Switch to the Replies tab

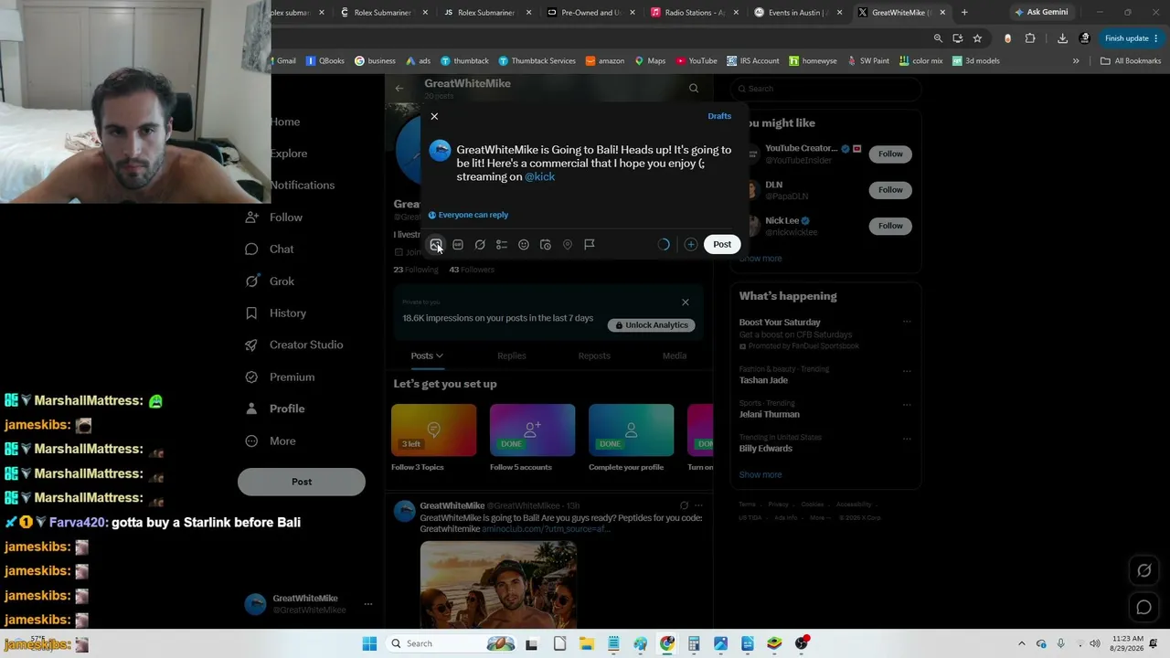click(x=512, y=356)
